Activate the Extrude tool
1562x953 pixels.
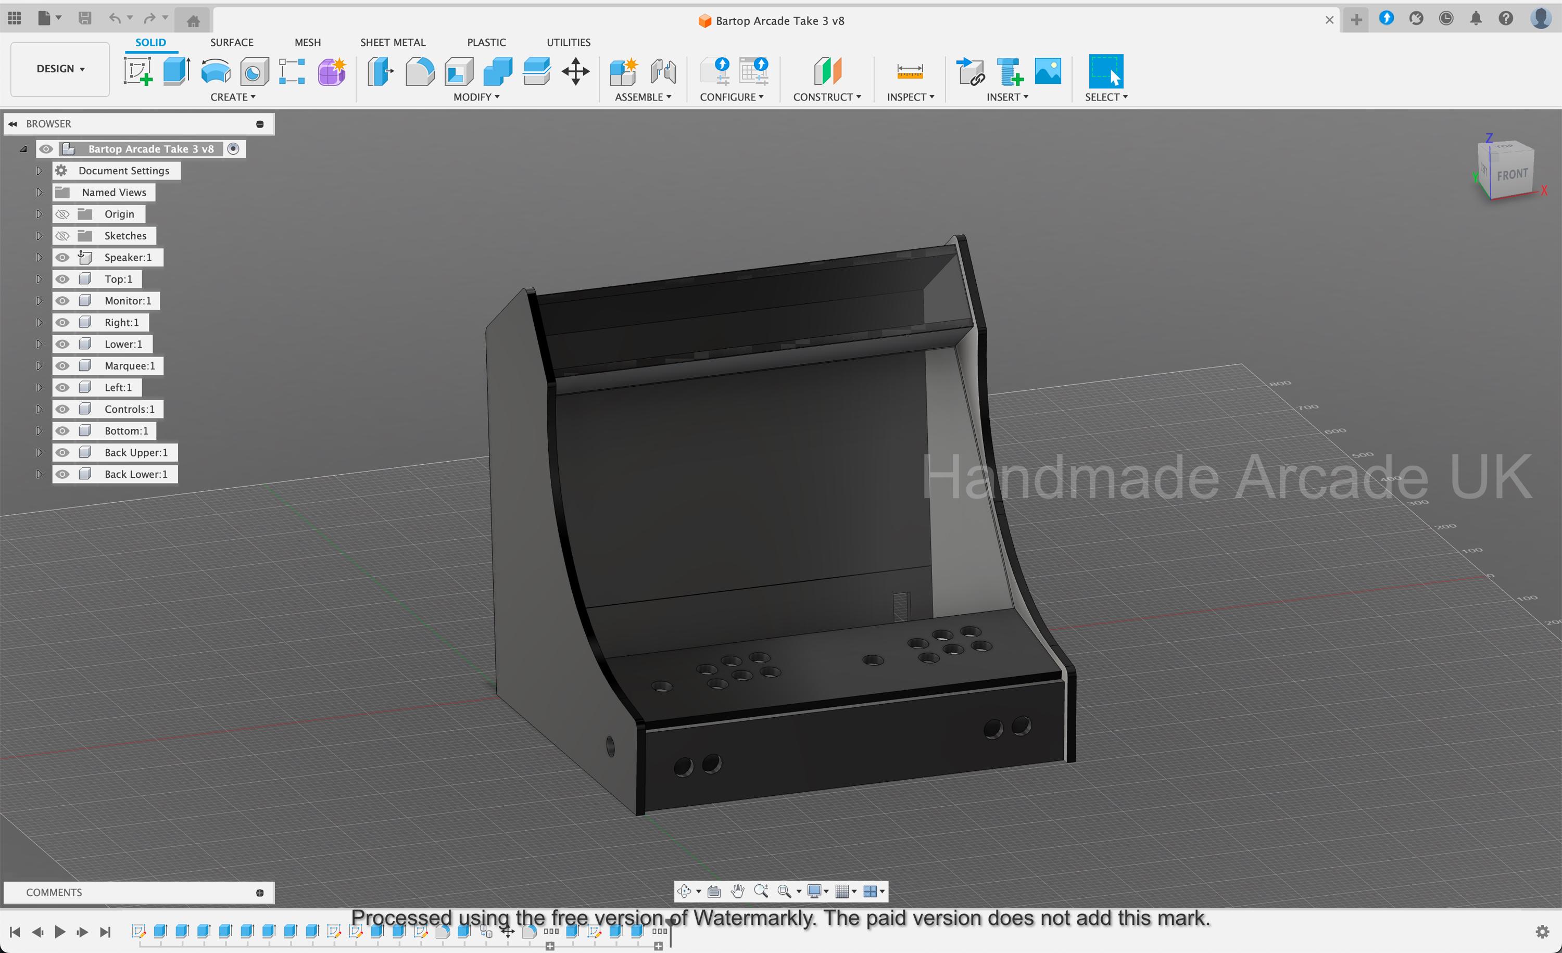point(176,71)
